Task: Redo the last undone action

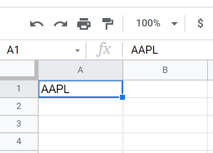Action: tap(60, 23)
